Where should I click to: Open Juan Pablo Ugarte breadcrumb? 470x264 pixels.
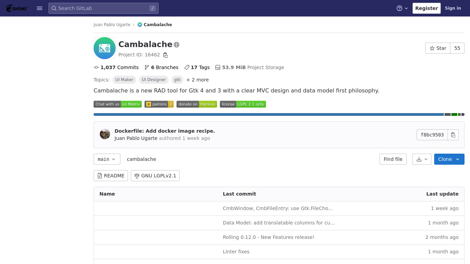coord(112,25)
